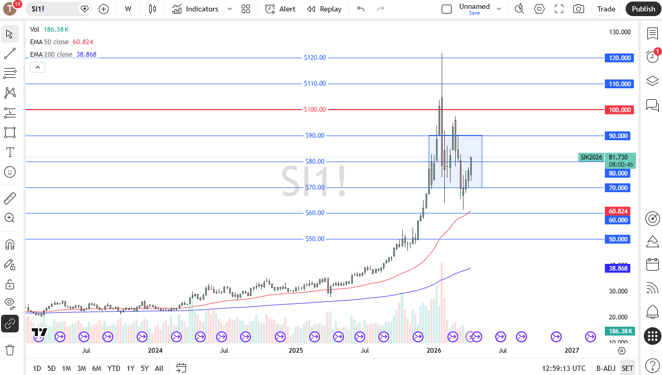Select chart layout square icon
662x375 pixels.
point(446,9)
